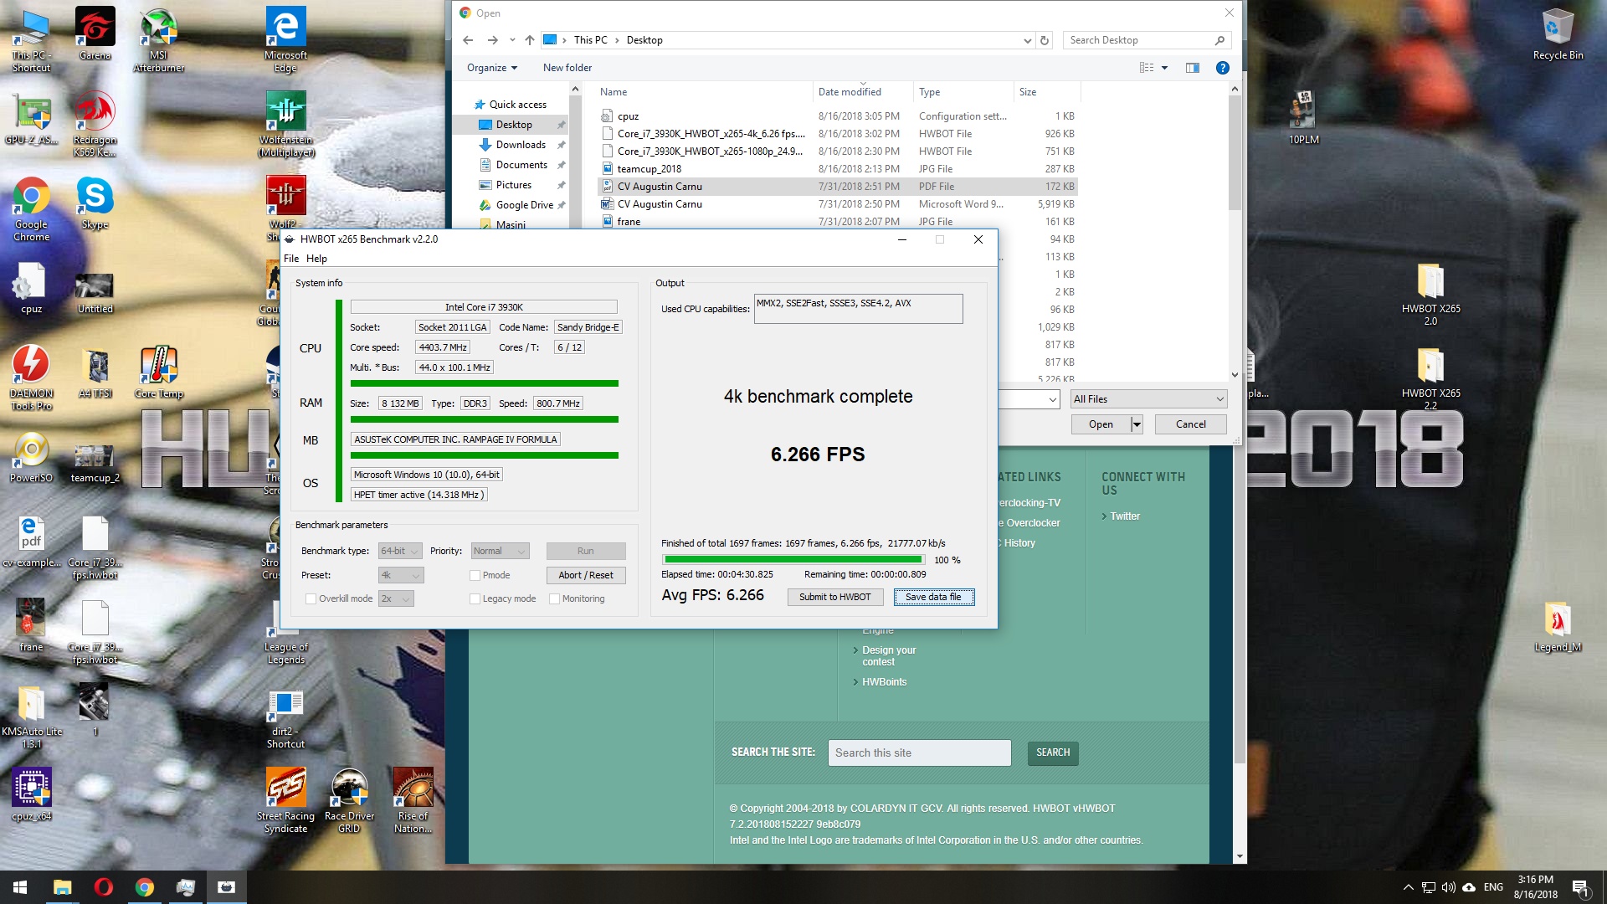This screenshot has width=1607, height=904.
Task: Click the New folder button
Action: (x=567, y=68)
